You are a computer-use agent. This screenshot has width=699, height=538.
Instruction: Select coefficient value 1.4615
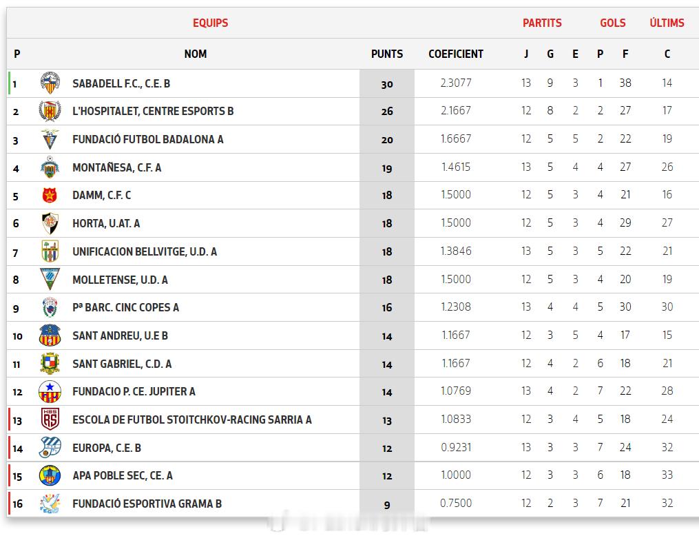pyautogui.click(x=456, y=167)
